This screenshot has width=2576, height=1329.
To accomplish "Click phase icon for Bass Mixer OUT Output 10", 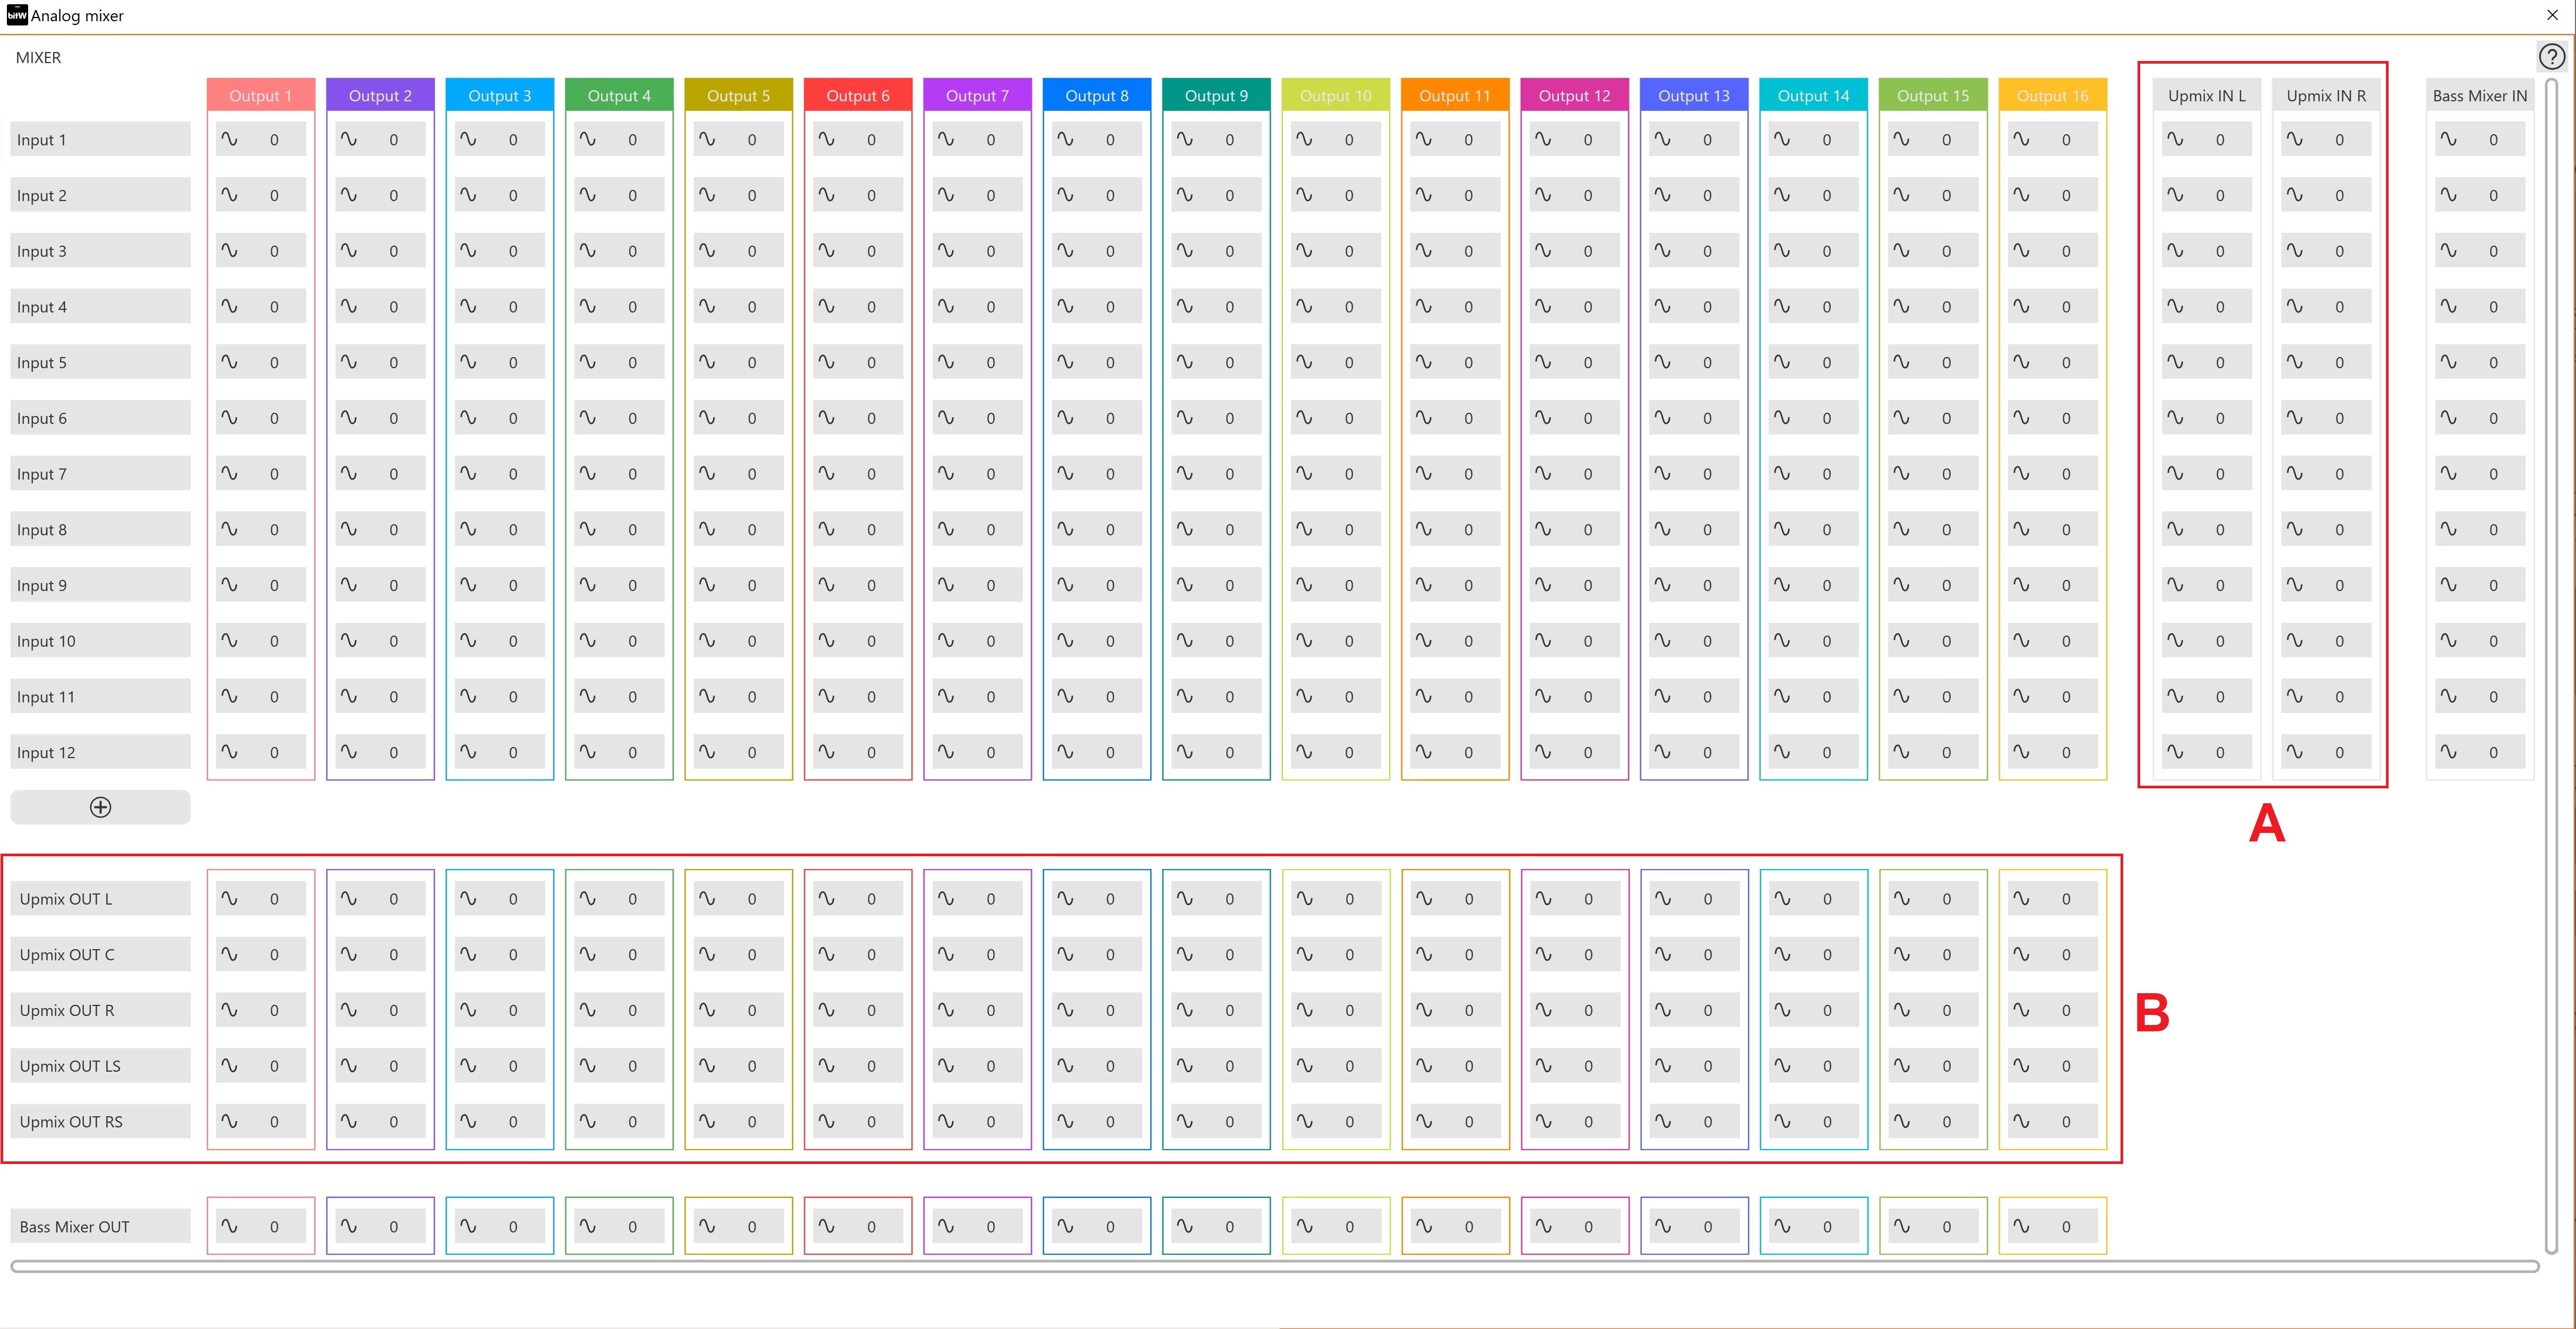I will (1304, 1225).
